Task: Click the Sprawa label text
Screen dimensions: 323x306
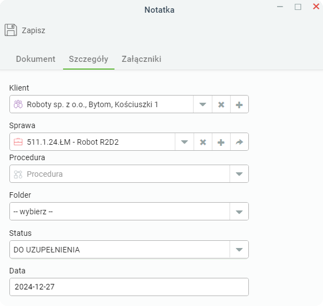Action: [22, 125]
